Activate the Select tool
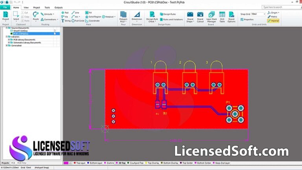 16,16
